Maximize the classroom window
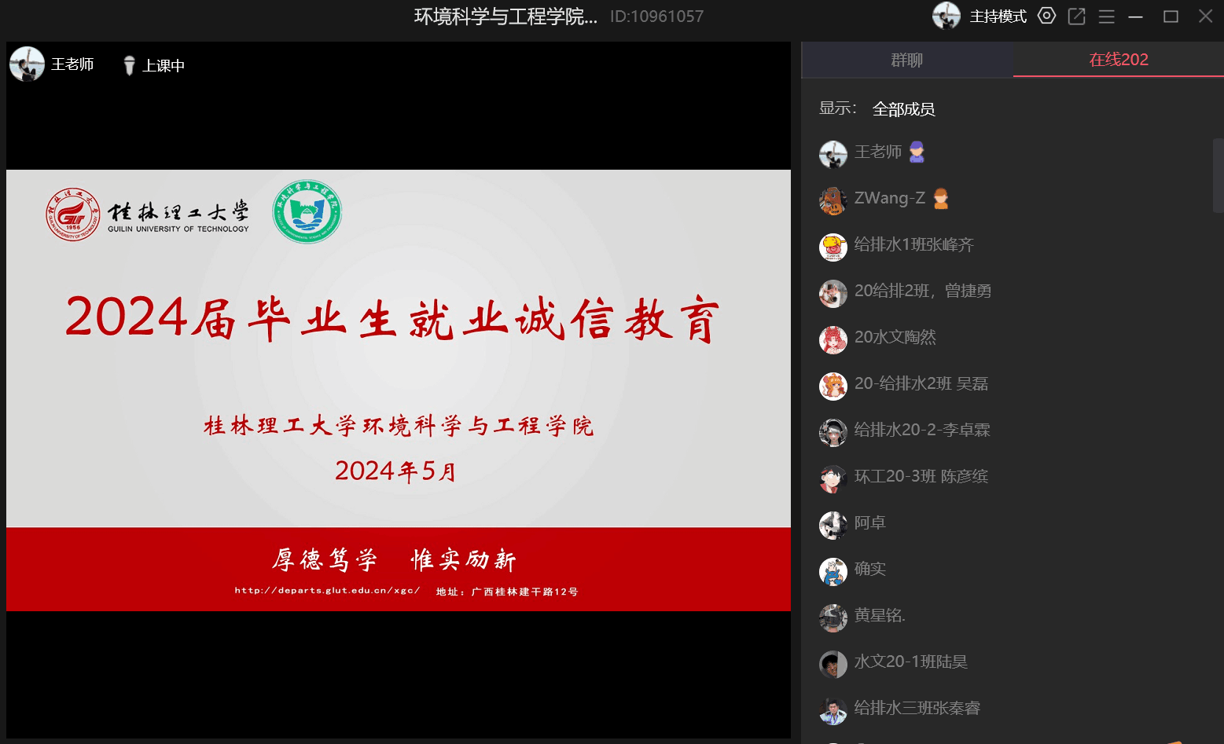This screenshot has width=1224, height=744. point(1171,16)
